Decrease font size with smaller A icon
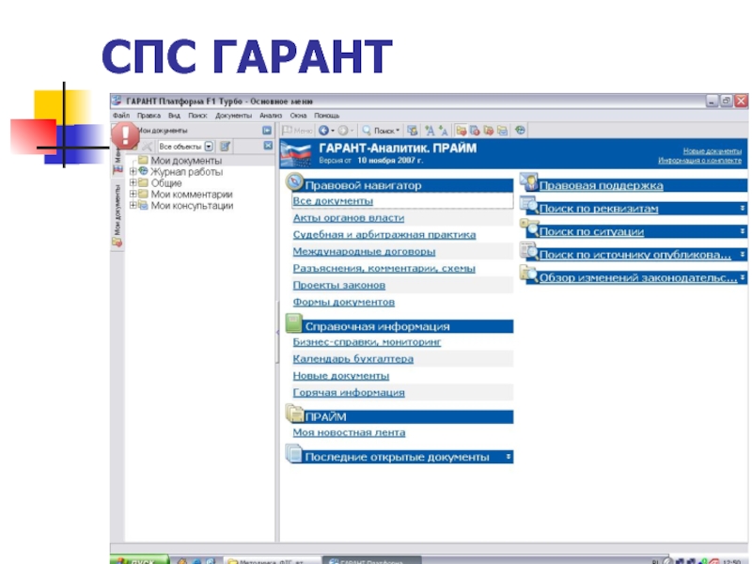The height and width of the screenshot is (564, 752). point(444,131)
